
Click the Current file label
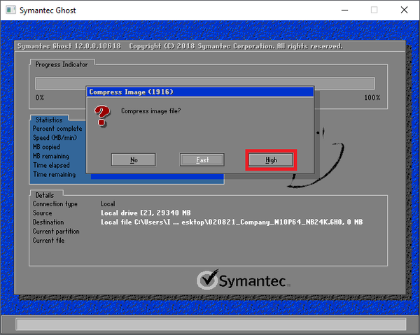(48, 241)
